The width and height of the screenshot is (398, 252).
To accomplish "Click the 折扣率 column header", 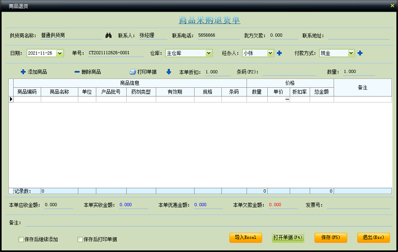I will (x=300, y=92).
